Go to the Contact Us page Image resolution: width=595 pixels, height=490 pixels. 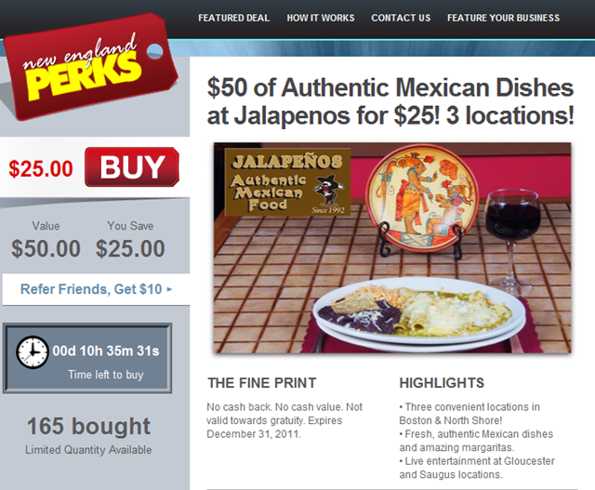coord(401,18)
